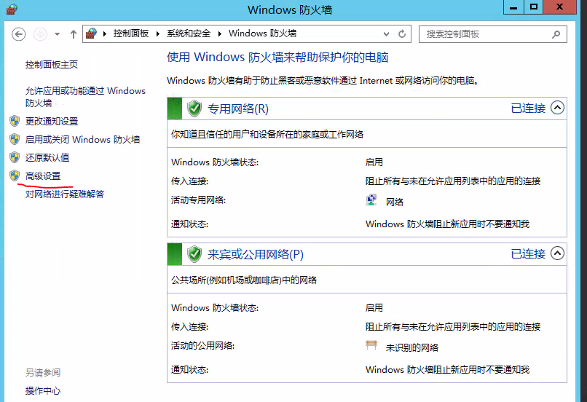587x402 pixels.
Task: Click the Back navigation arrow
Action: pos(18,34)
